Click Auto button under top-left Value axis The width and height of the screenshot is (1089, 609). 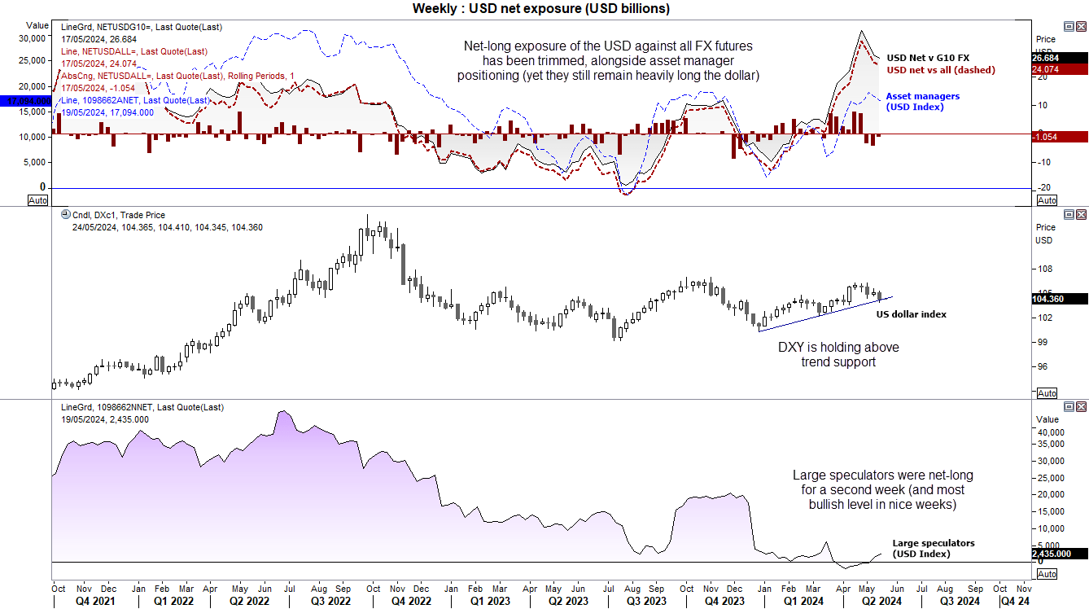click(x=37, y=199)
